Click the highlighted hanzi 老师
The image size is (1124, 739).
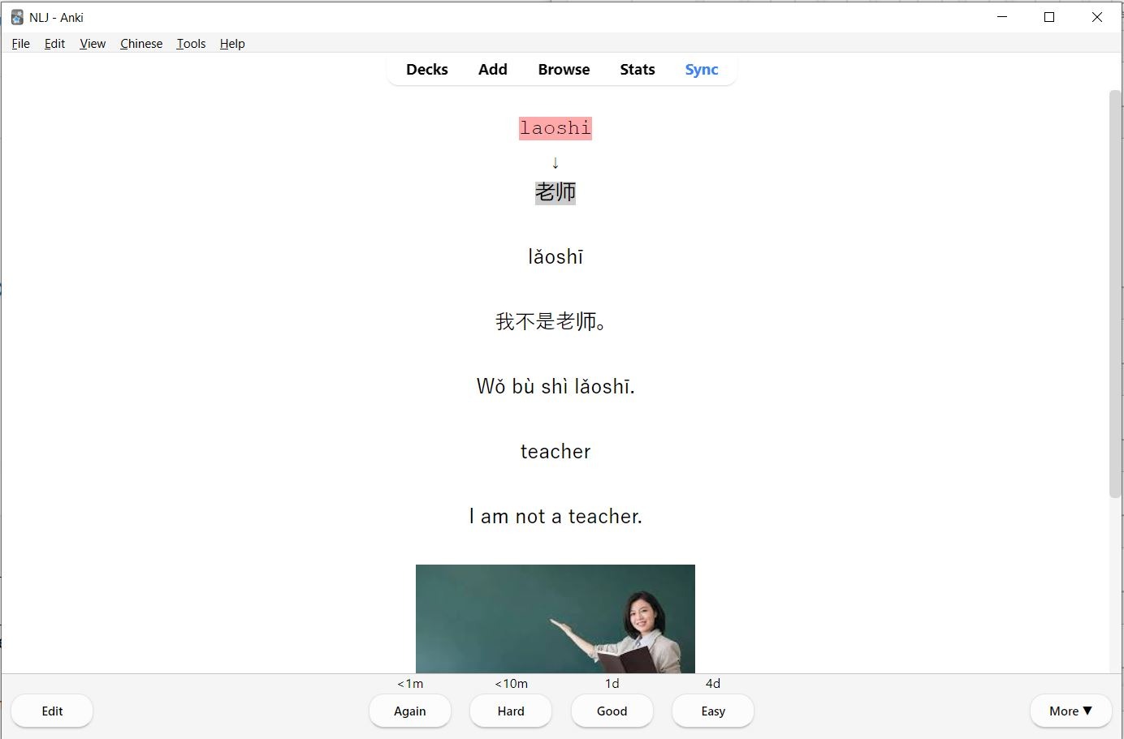coord(556,192)
